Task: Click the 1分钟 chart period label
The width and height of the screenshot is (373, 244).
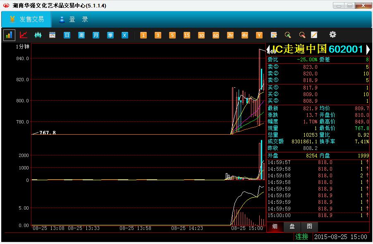Action: [x=23, y=47]
